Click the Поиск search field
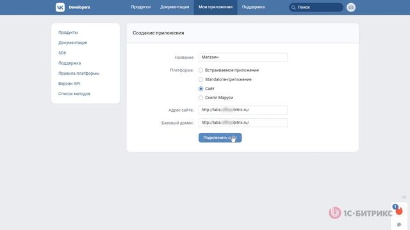410x230 pixels. coord(316,7)
